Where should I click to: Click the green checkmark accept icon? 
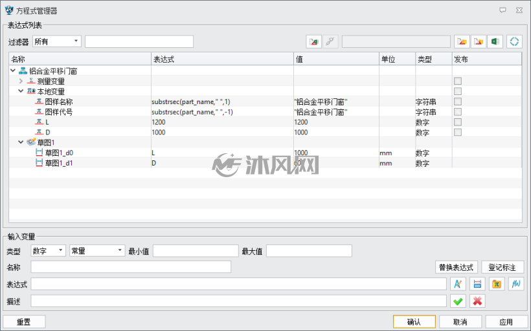click(x=458, y=301)
